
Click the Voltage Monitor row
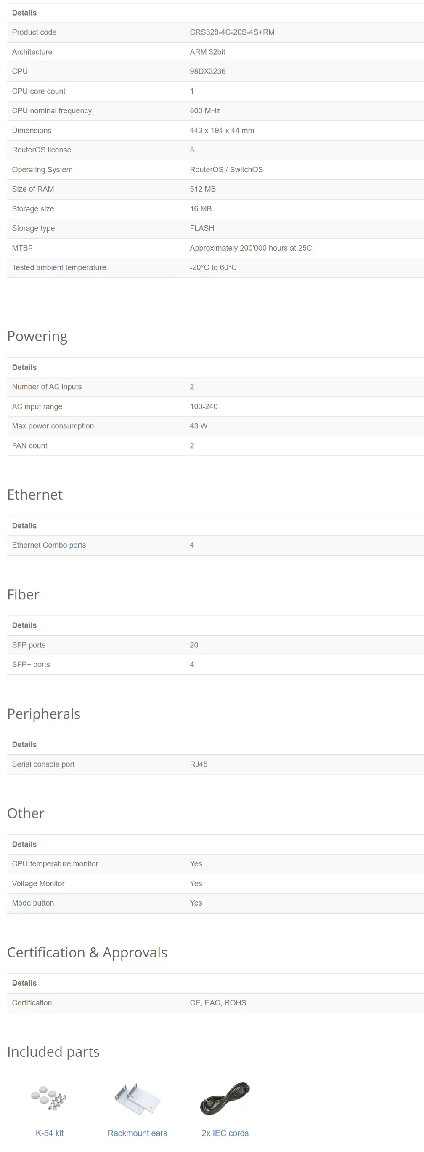click(215, 884)
